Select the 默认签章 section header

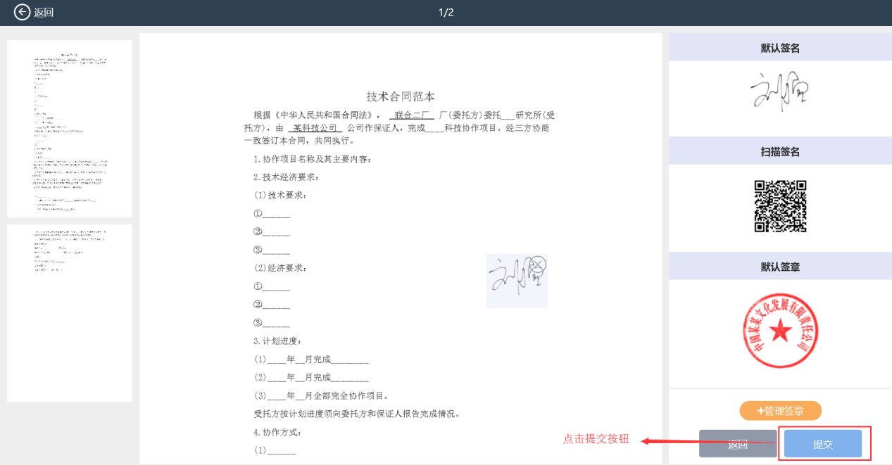(780, 267)
